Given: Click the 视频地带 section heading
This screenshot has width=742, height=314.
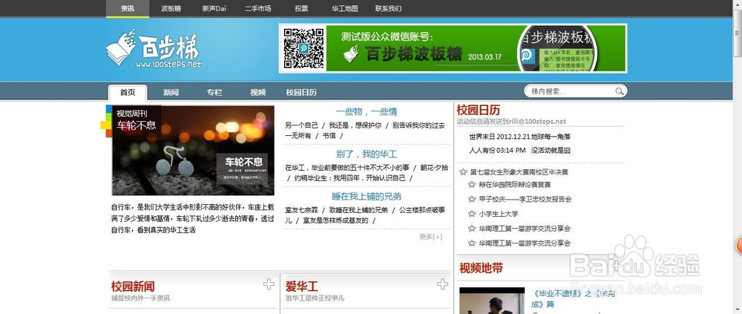Looking at the screenshot, I should (x=481, y=268).
